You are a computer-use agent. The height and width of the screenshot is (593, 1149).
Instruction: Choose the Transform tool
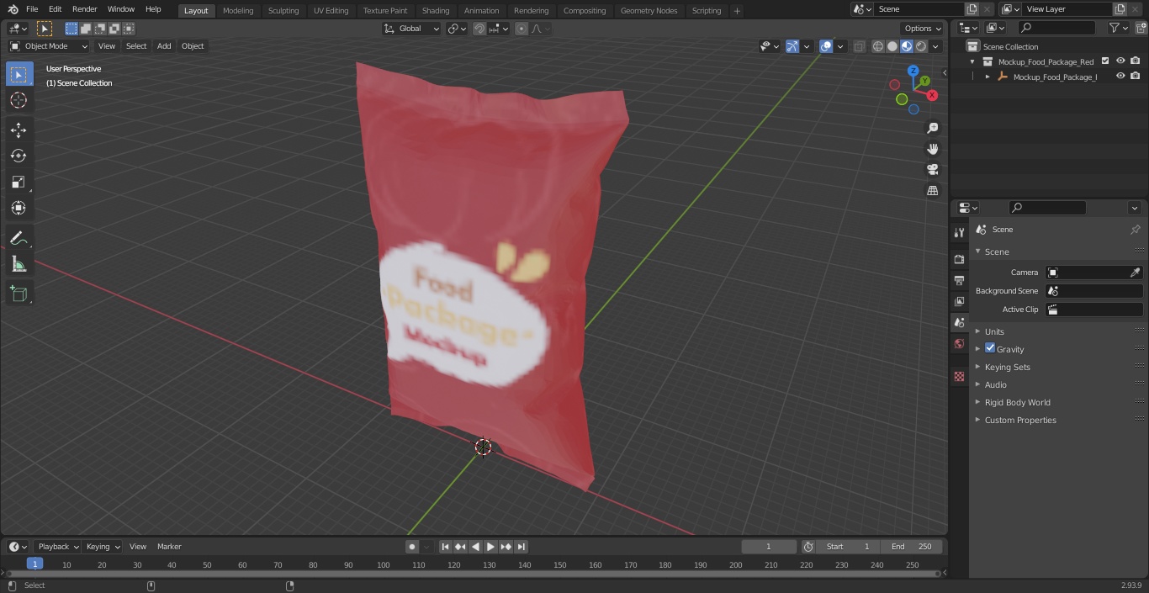(19, 208)
